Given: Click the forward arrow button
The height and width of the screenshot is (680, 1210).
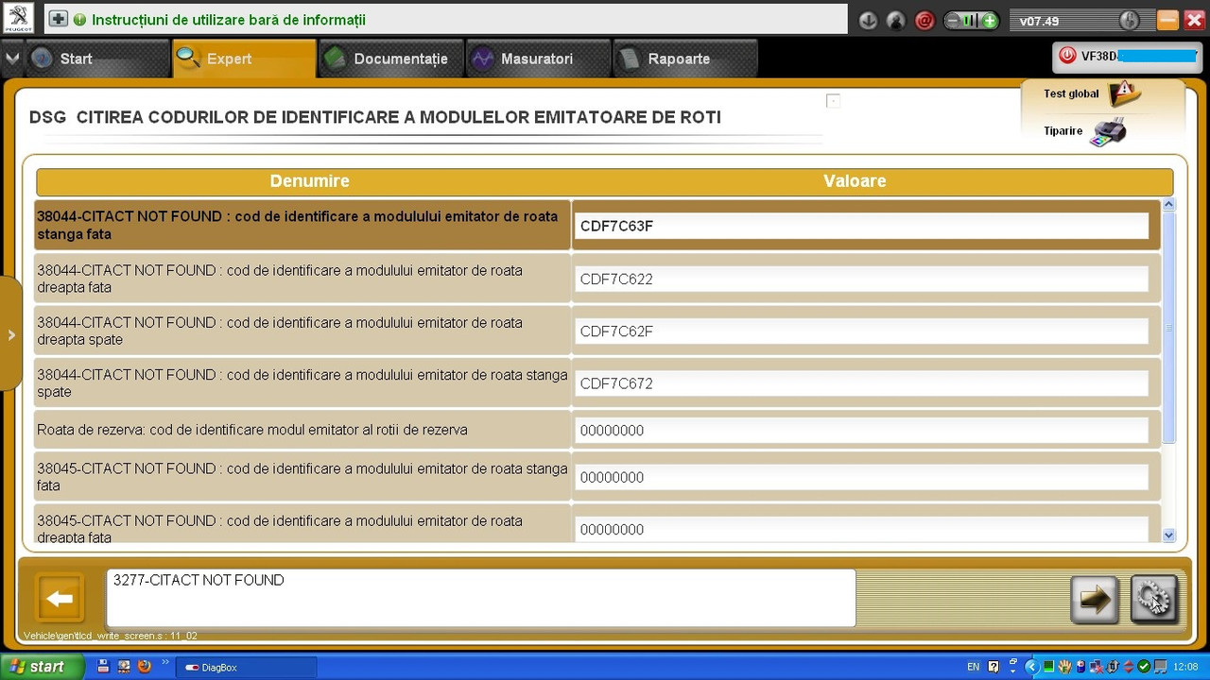Looking at the screenshot, I should (1095, 599).
